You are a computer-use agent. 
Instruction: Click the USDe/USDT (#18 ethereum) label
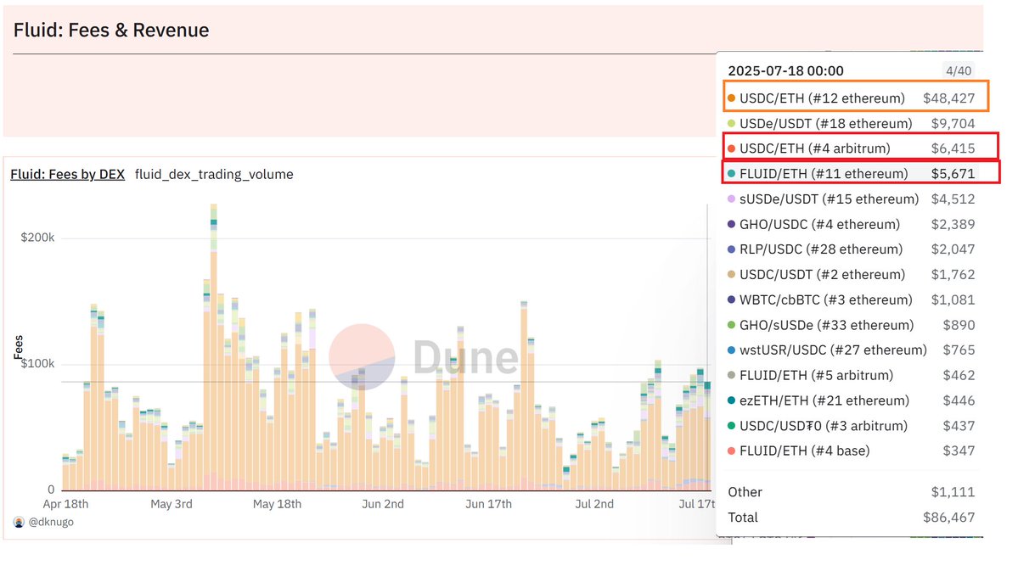(826, 123)
